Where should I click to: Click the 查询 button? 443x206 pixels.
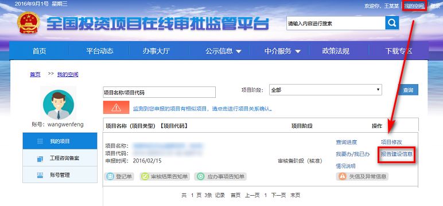click(x=408, y=90)
